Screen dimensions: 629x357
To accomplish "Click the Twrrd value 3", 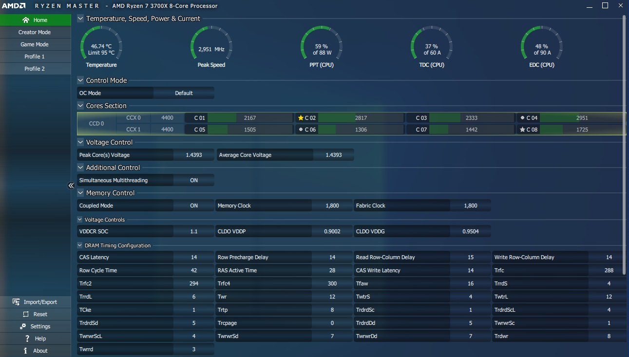I will 194,349.
